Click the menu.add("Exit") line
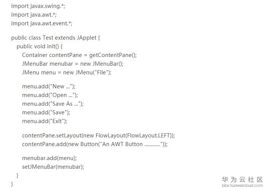The height and width of the screenshot is (191, 268). (x=45, y=121)
